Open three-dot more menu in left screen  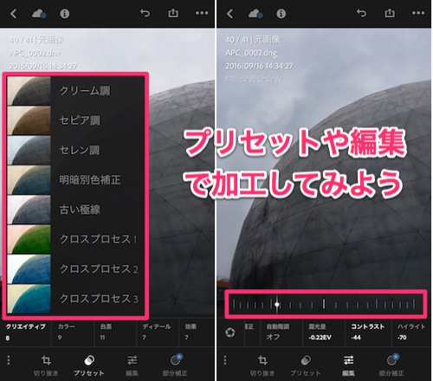point(202,13)
